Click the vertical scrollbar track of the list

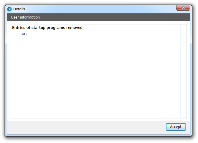[184, 71]
